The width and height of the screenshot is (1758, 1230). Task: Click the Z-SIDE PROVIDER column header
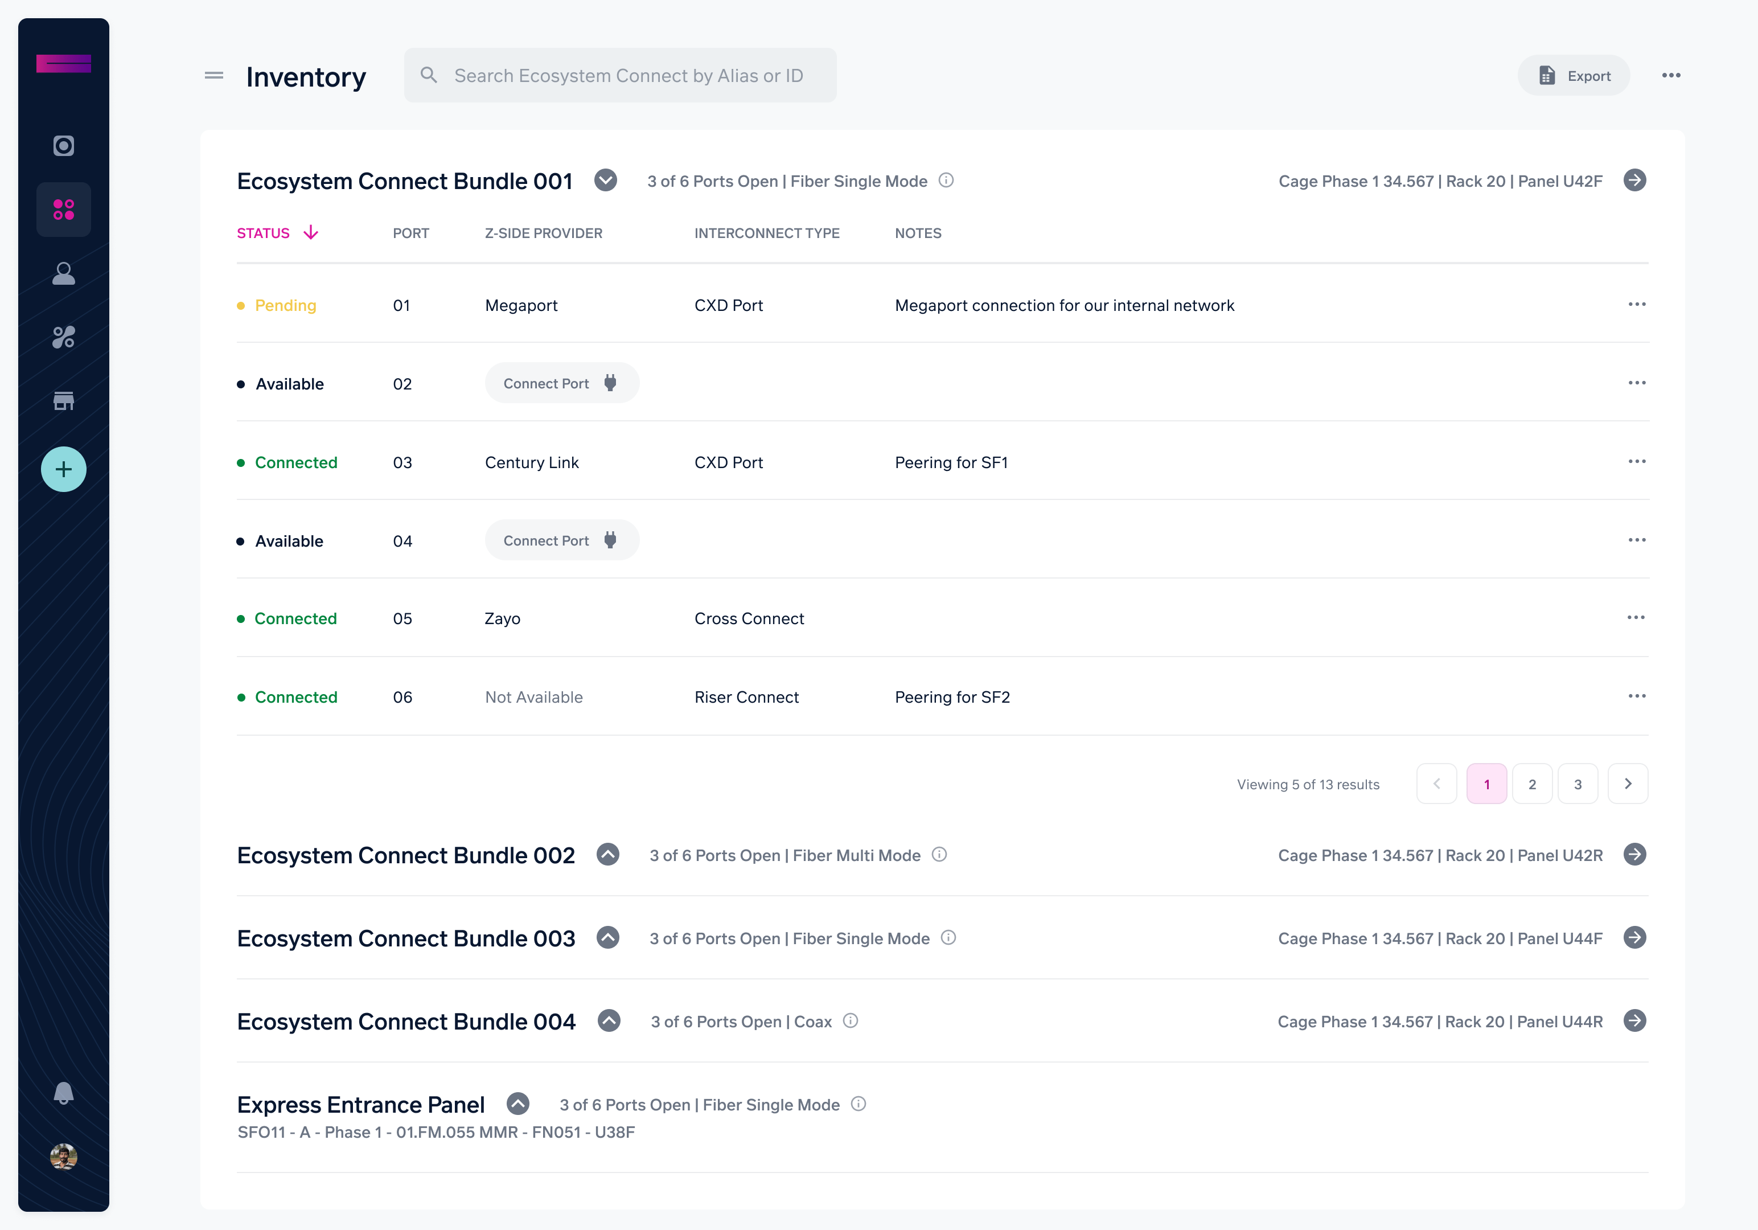coord(544,233)
